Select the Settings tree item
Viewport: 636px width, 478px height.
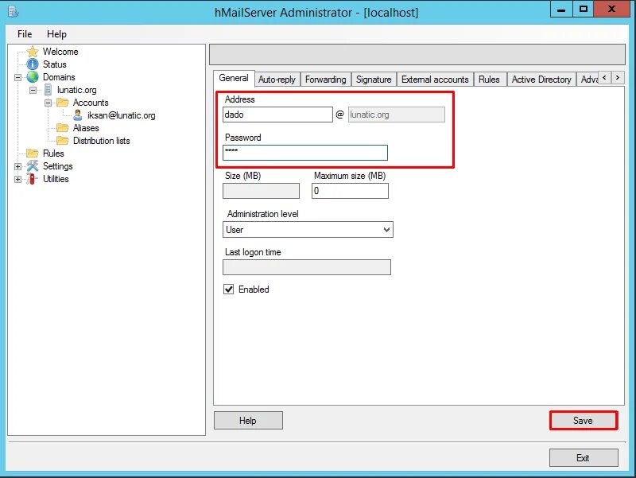click(x=57, y=166)
